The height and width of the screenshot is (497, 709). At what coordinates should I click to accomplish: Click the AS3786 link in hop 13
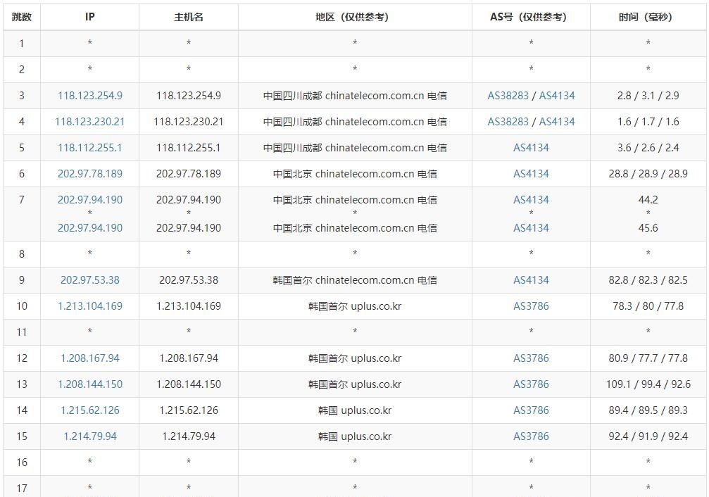tap(531, 384)
